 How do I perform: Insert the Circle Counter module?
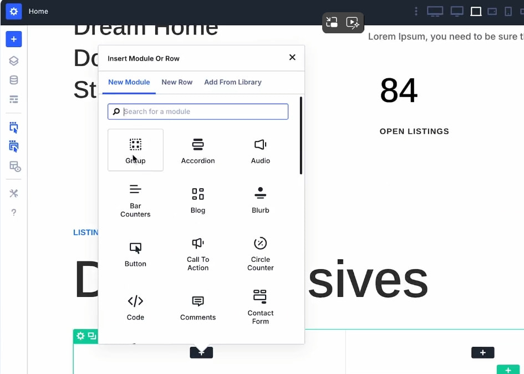[260, 255]
